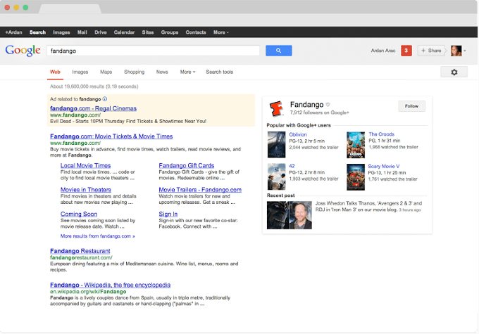Screen dimensions: 479x334
Task: Click the Oblivion movie poster thumbnail
Action: pos(276,145)
